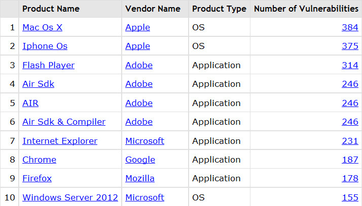Screen dimensions: 362x206
Task: Open the Mac Os X product link
Action: 42,27
